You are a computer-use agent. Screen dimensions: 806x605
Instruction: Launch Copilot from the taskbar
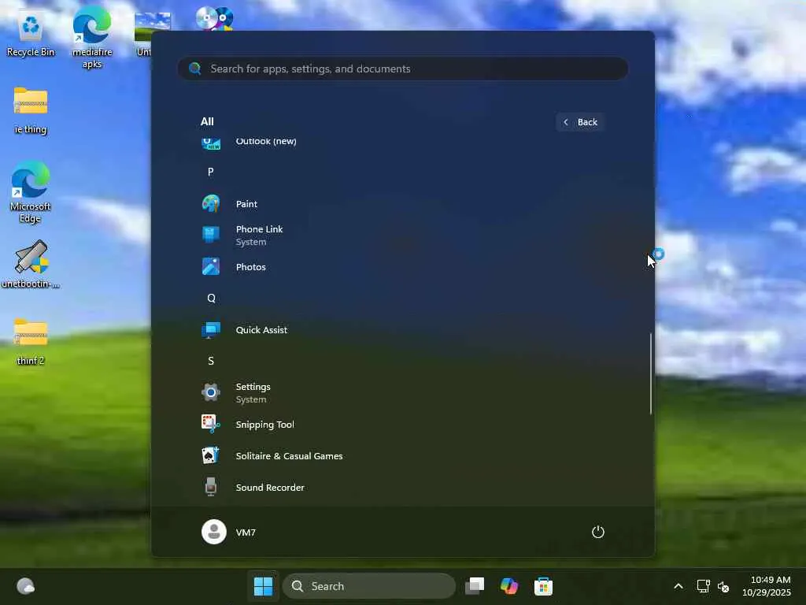click(509, 586)
